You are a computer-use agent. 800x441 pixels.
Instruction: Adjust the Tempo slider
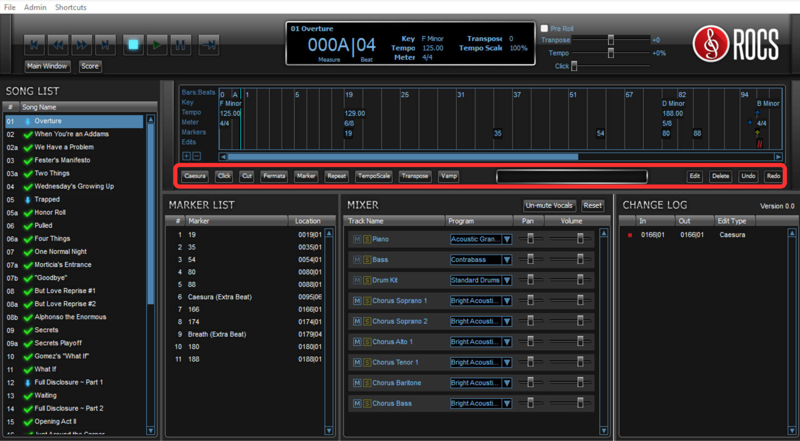tap(611, 53)
